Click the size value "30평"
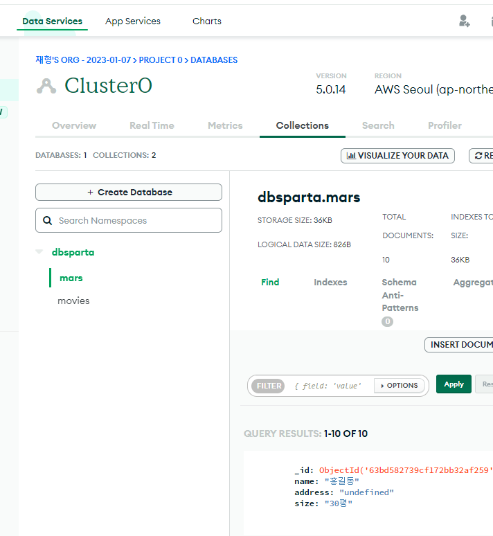Image resolution: width=493 pixels, height=536 pixels. pos(338,503)
